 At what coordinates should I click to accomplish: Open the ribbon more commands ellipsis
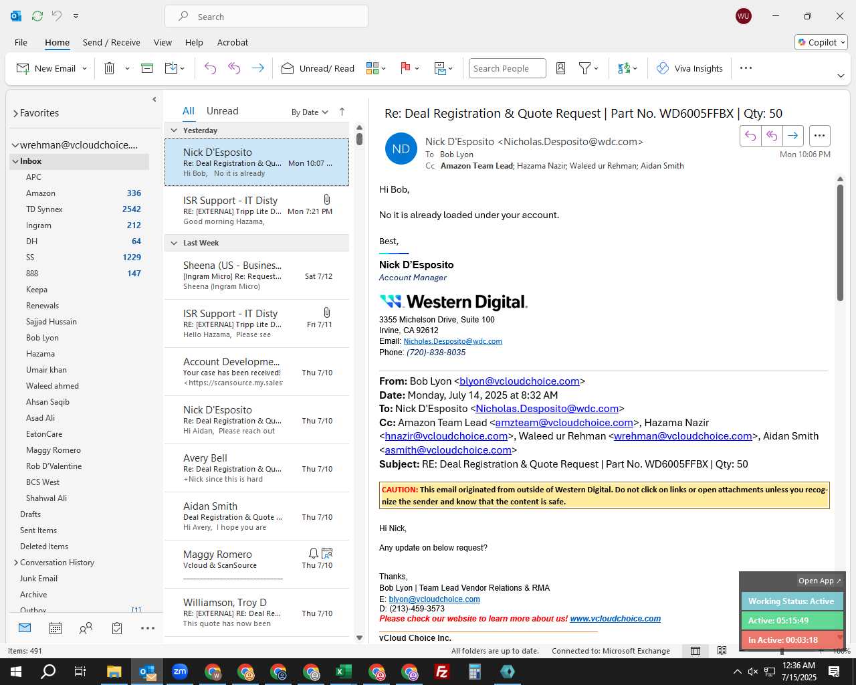(x=746, y=68)
